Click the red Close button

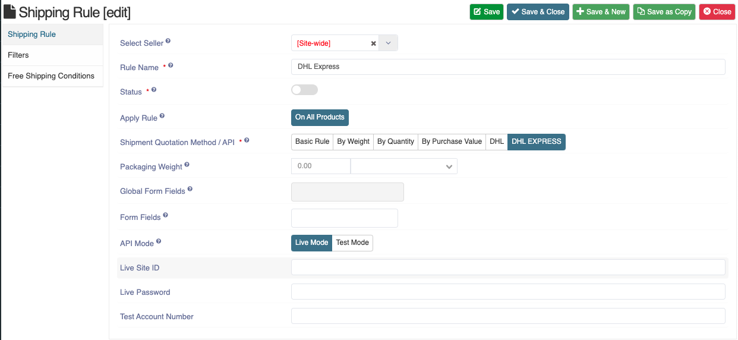point(717,12)
